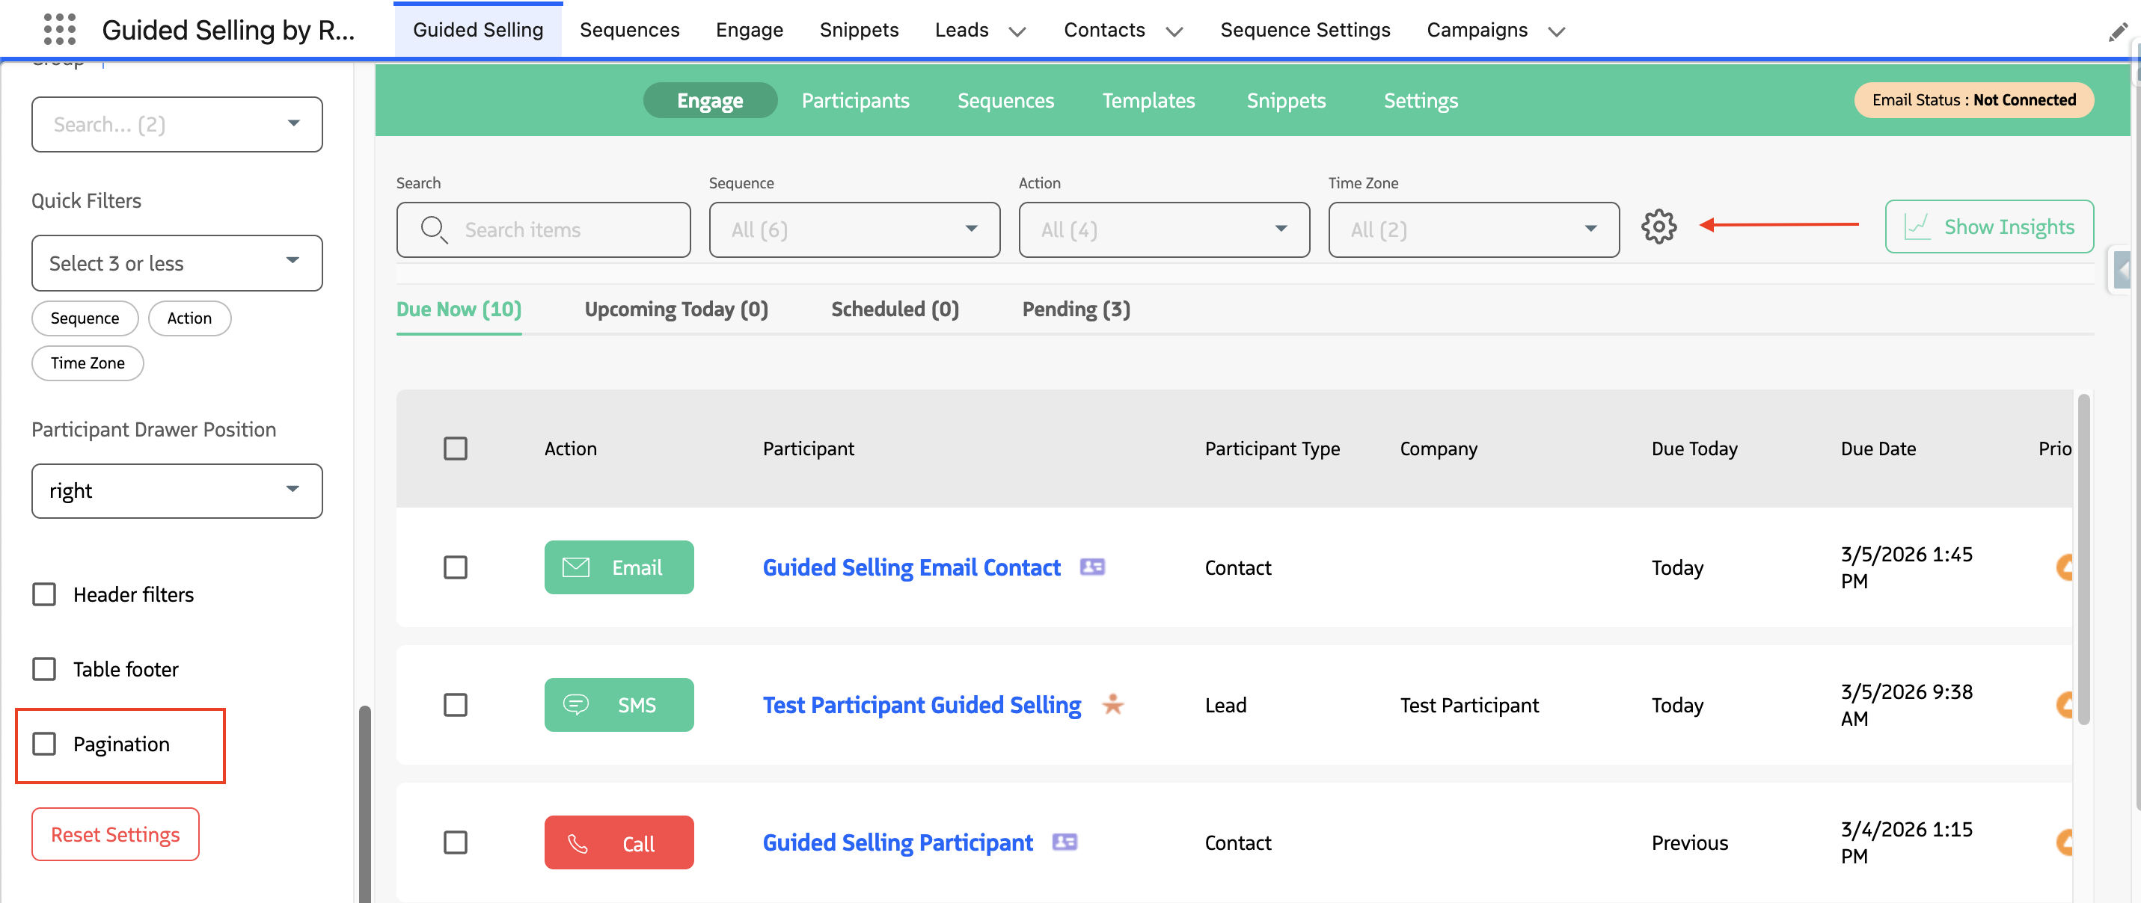
Task: Enable the Pagination checkbox
Action: (x=44, y=745)
